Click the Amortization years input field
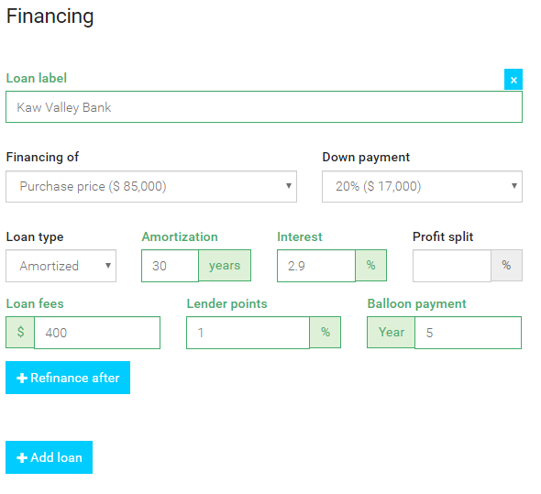The width and height of the screenshot is (541, 494). pyautogui.click(x=170, y=266)
